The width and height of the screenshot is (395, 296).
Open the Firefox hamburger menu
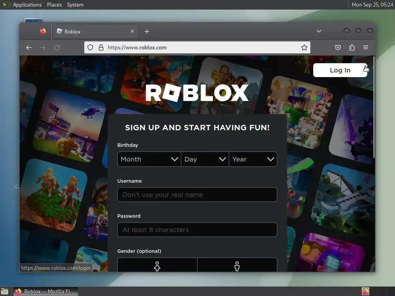tap(366, 47)
